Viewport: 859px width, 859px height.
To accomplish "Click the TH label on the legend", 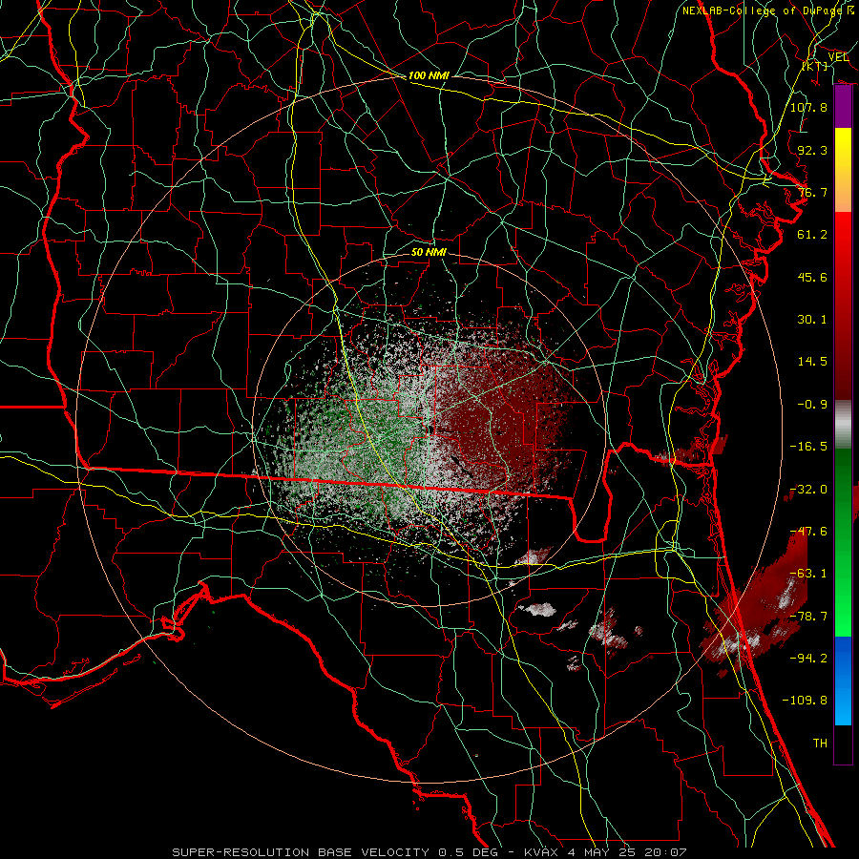I will pyautogui.click(x=820, y=744).
